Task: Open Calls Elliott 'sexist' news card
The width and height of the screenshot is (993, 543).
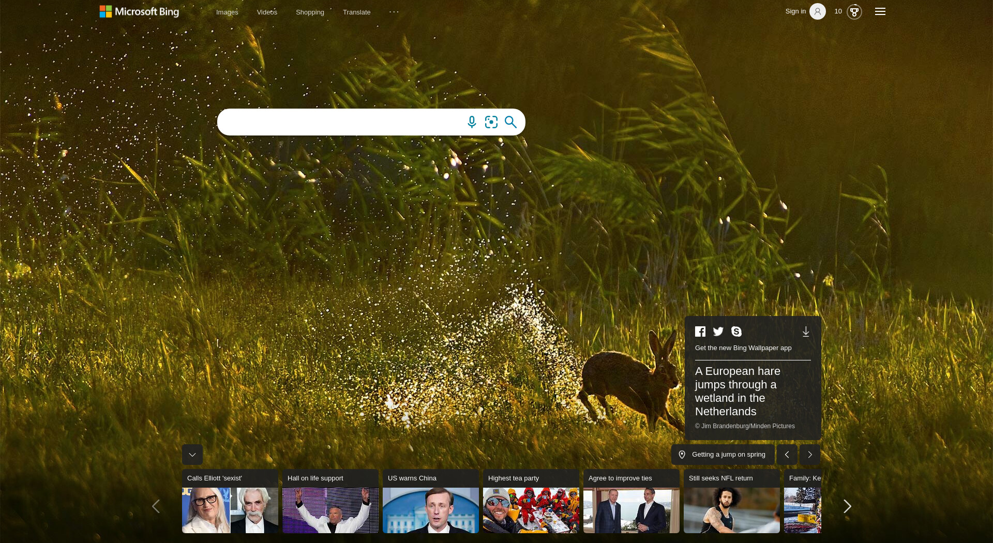Action: tap(230, 501)
